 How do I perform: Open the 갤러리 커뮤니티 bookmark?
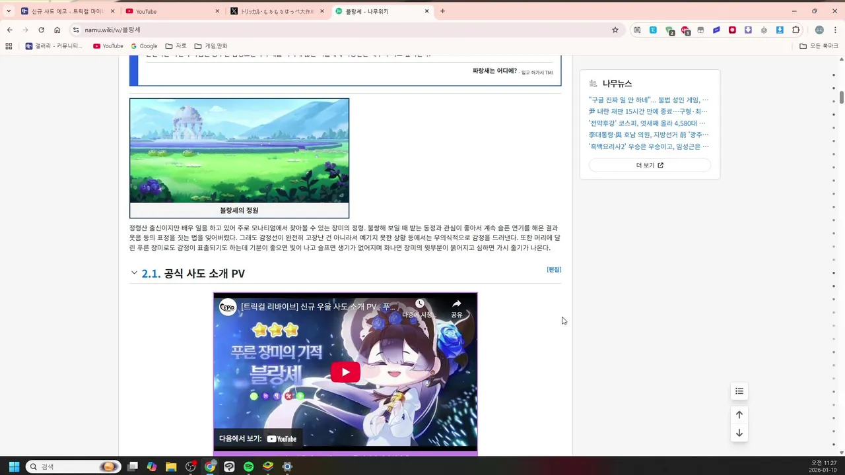[x=53, y=46]
